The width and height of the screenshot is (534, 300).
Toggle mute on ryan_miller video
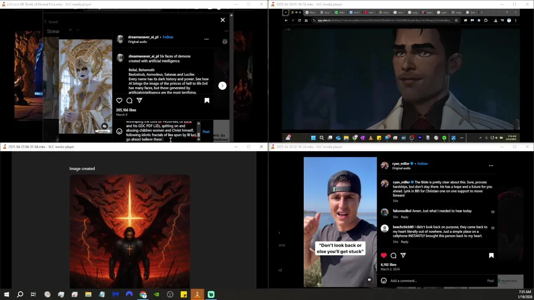369,280
